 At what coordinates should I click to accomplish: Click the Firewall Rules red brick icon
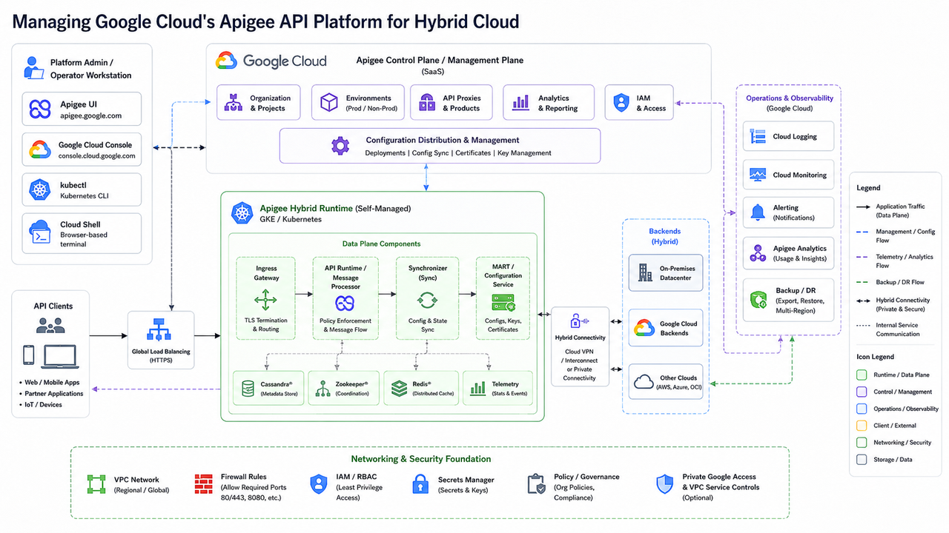tap(203, 484)
